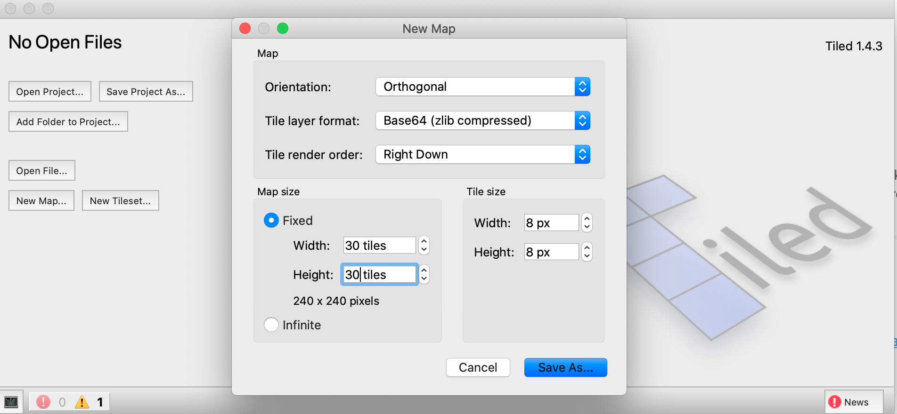Choose the Infinite map size option
The image size is (897, 414).
pyautogui.click(x=271, y=325)
